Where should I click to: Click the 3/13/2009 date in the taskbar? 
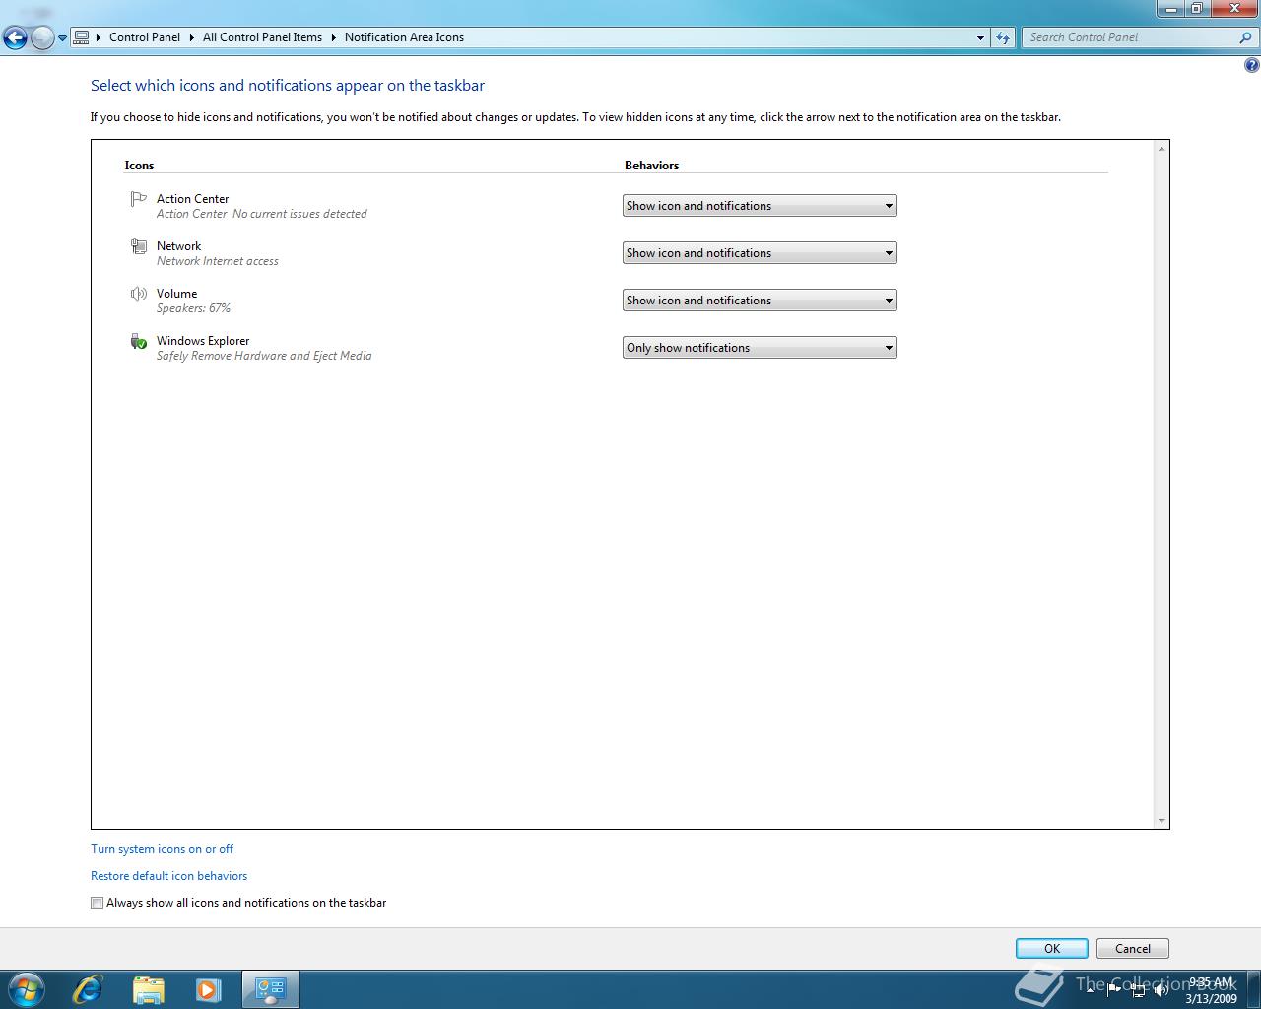(x=1212, y=998)
